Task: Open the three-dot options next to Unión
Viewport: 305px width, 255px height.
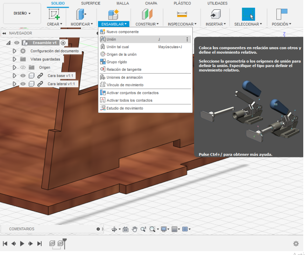Action: pyautogui.click(x=187, y=39)
